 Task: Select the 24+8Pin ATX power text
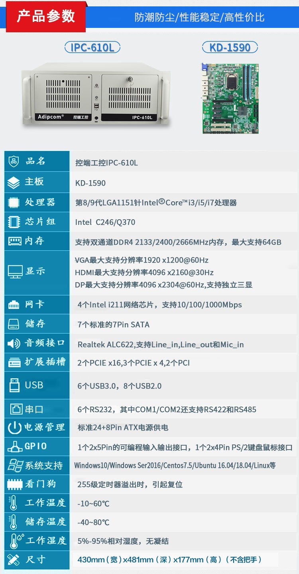[123, 428]
